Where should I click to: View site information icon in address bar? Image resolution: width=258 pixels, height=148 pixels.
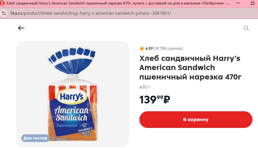(4, 13)
